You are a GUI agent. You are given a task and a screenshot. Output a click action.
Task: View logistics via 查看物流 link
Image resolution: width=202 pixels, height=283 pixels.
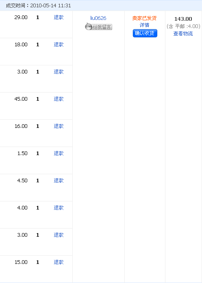pos(183,34)
